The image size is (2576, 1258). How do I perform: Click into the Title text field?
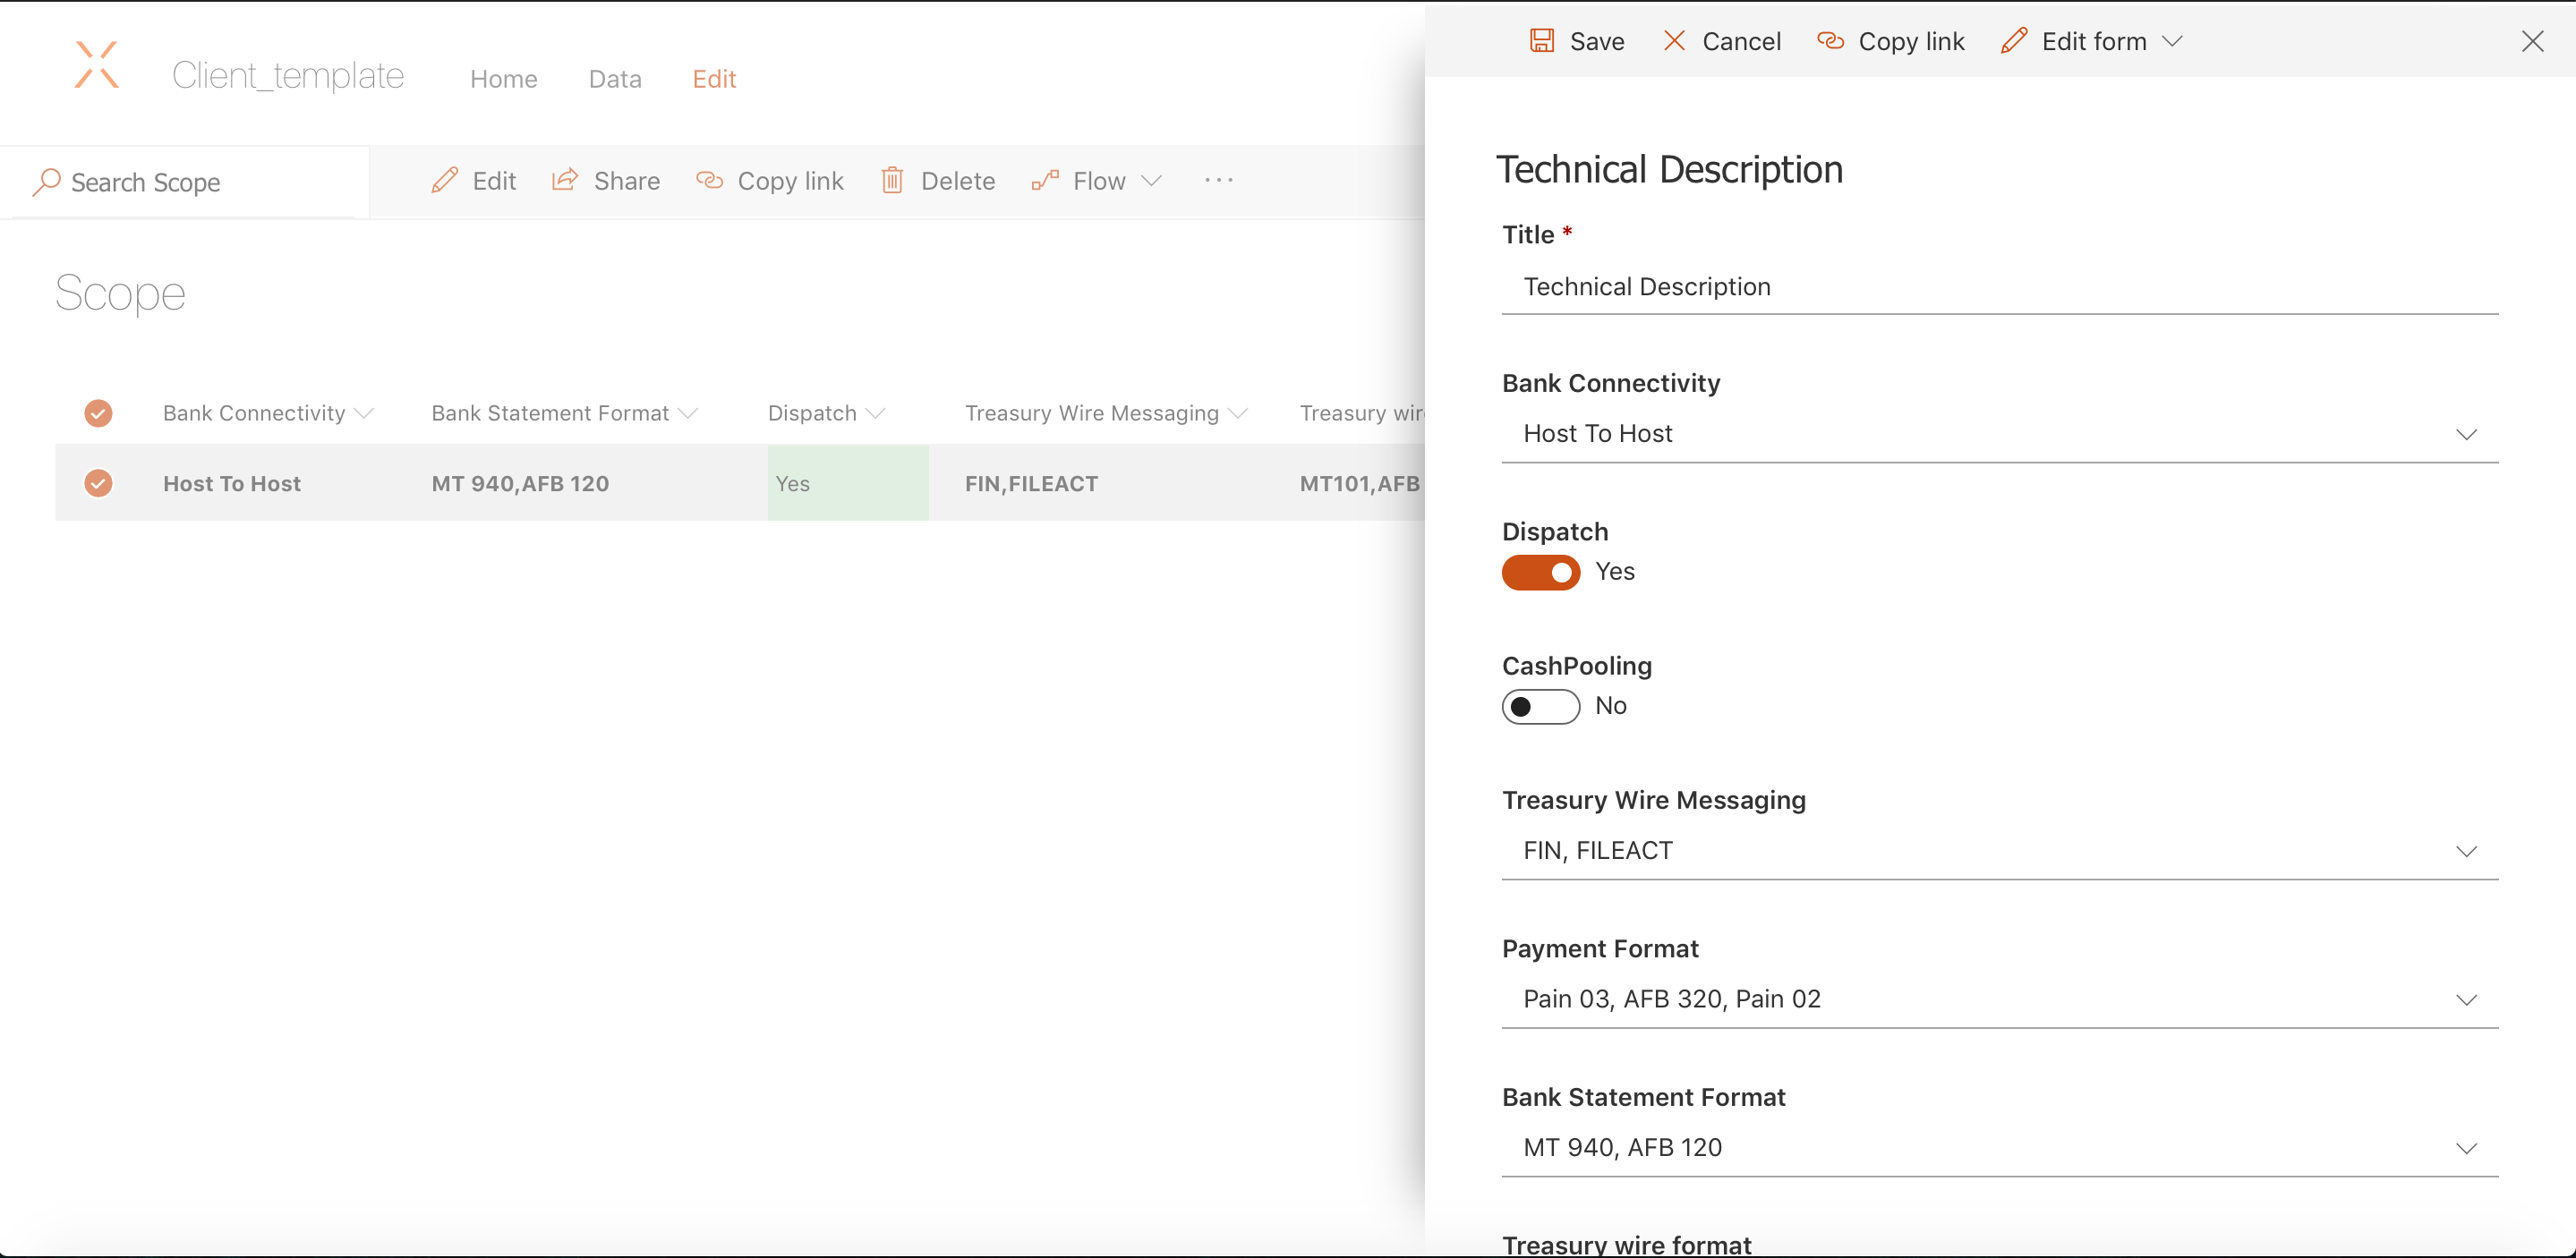(2000, 287)
